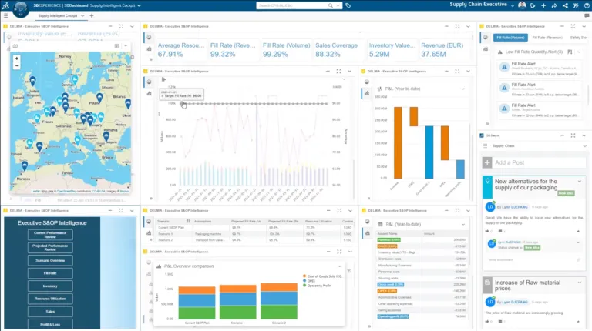Click the sort icon in the Scenario column header

188,221
